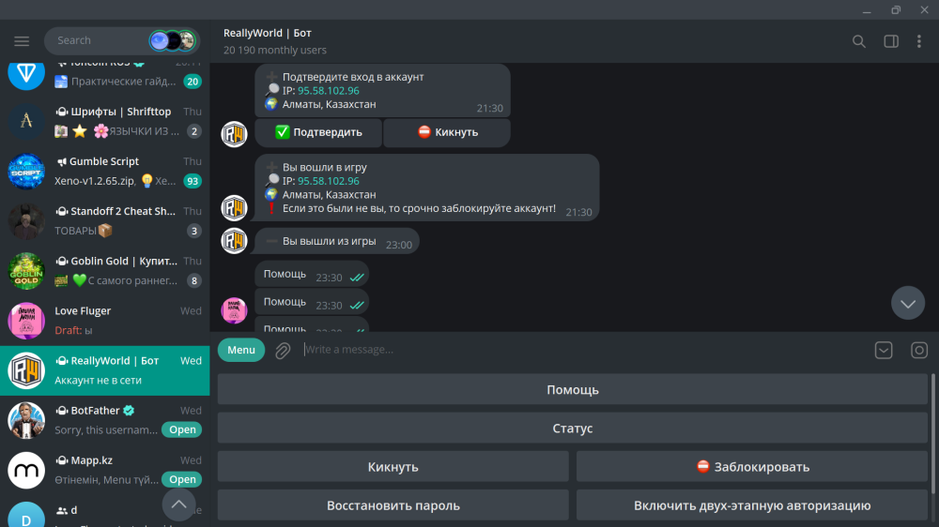Open the hamburger main menu
Screen dimensions: 939x527
click(22, 40)
